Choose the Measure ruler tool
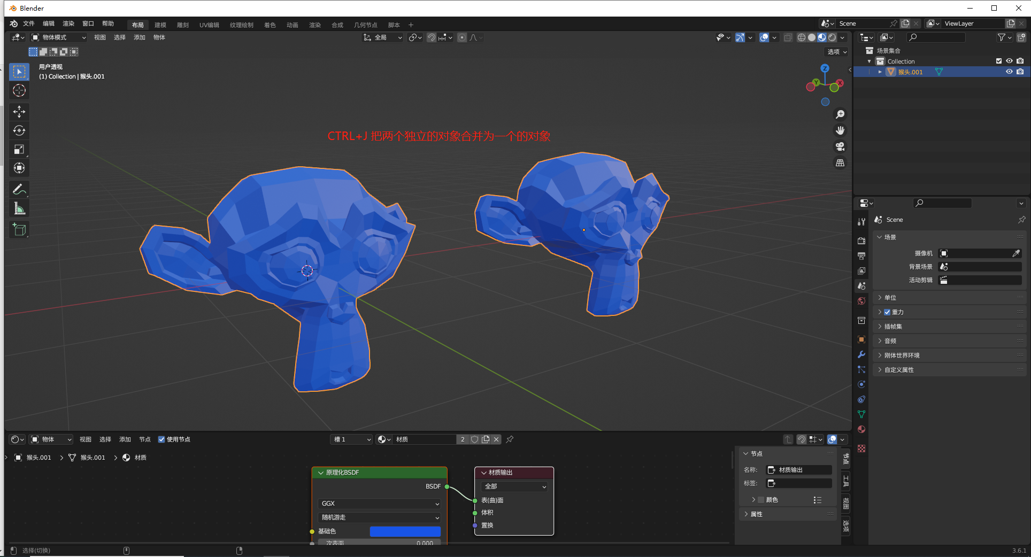Image resolution: width=1031 pixels, height=557 pixels. [x=19, y=208]
